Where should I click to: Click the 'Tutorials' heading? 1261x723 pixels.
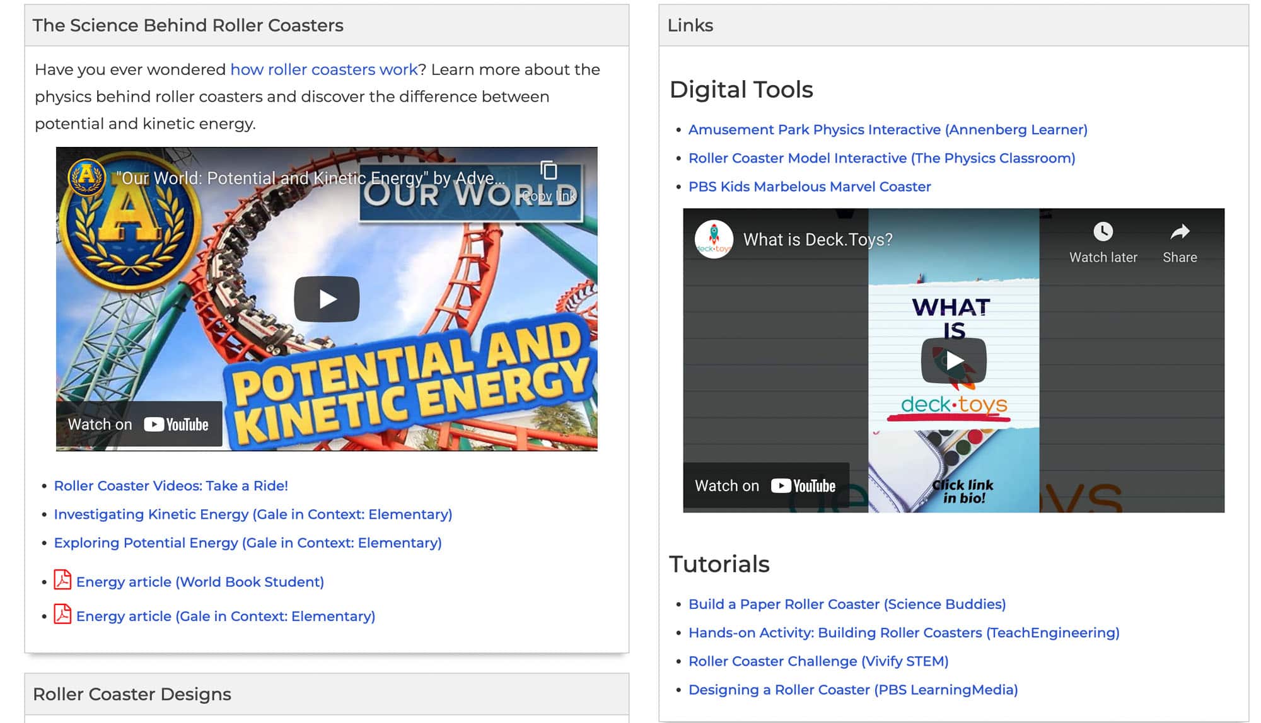tap(719, 564)
